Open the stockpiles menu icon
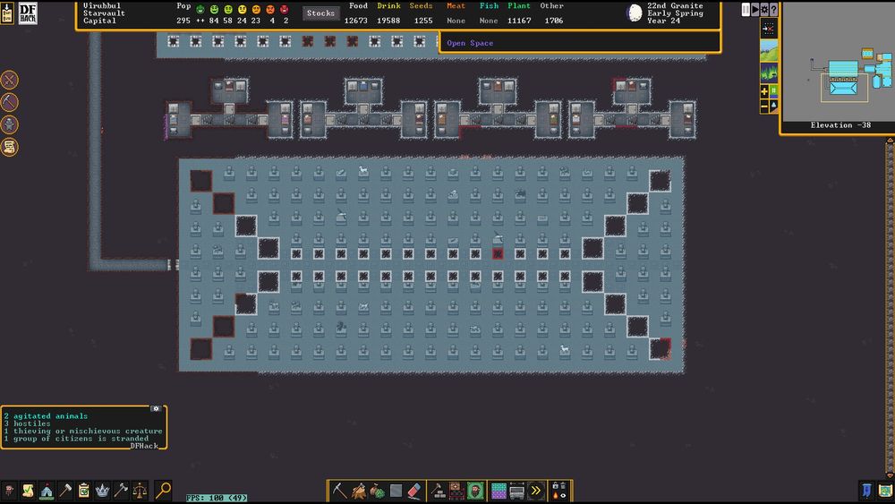 coord(456,491)
